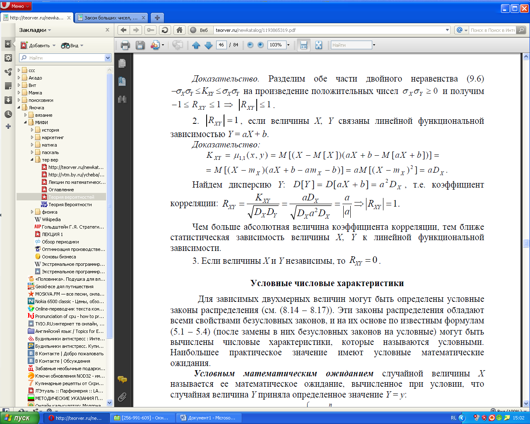This screenshot has height=424, width=530.
Task: Click the bookmarks list vertical scrollbar
Action: [x=110, y=206]
